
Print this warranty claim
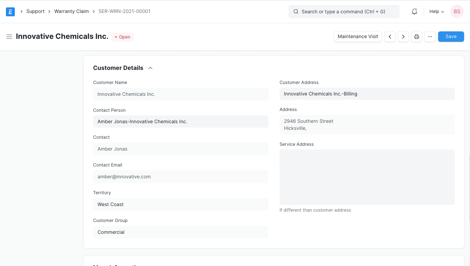417,37
